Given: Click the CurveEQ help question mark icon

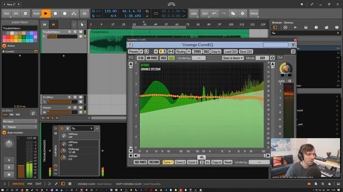Looking at the screenshot, I should [x=130, y=45].
